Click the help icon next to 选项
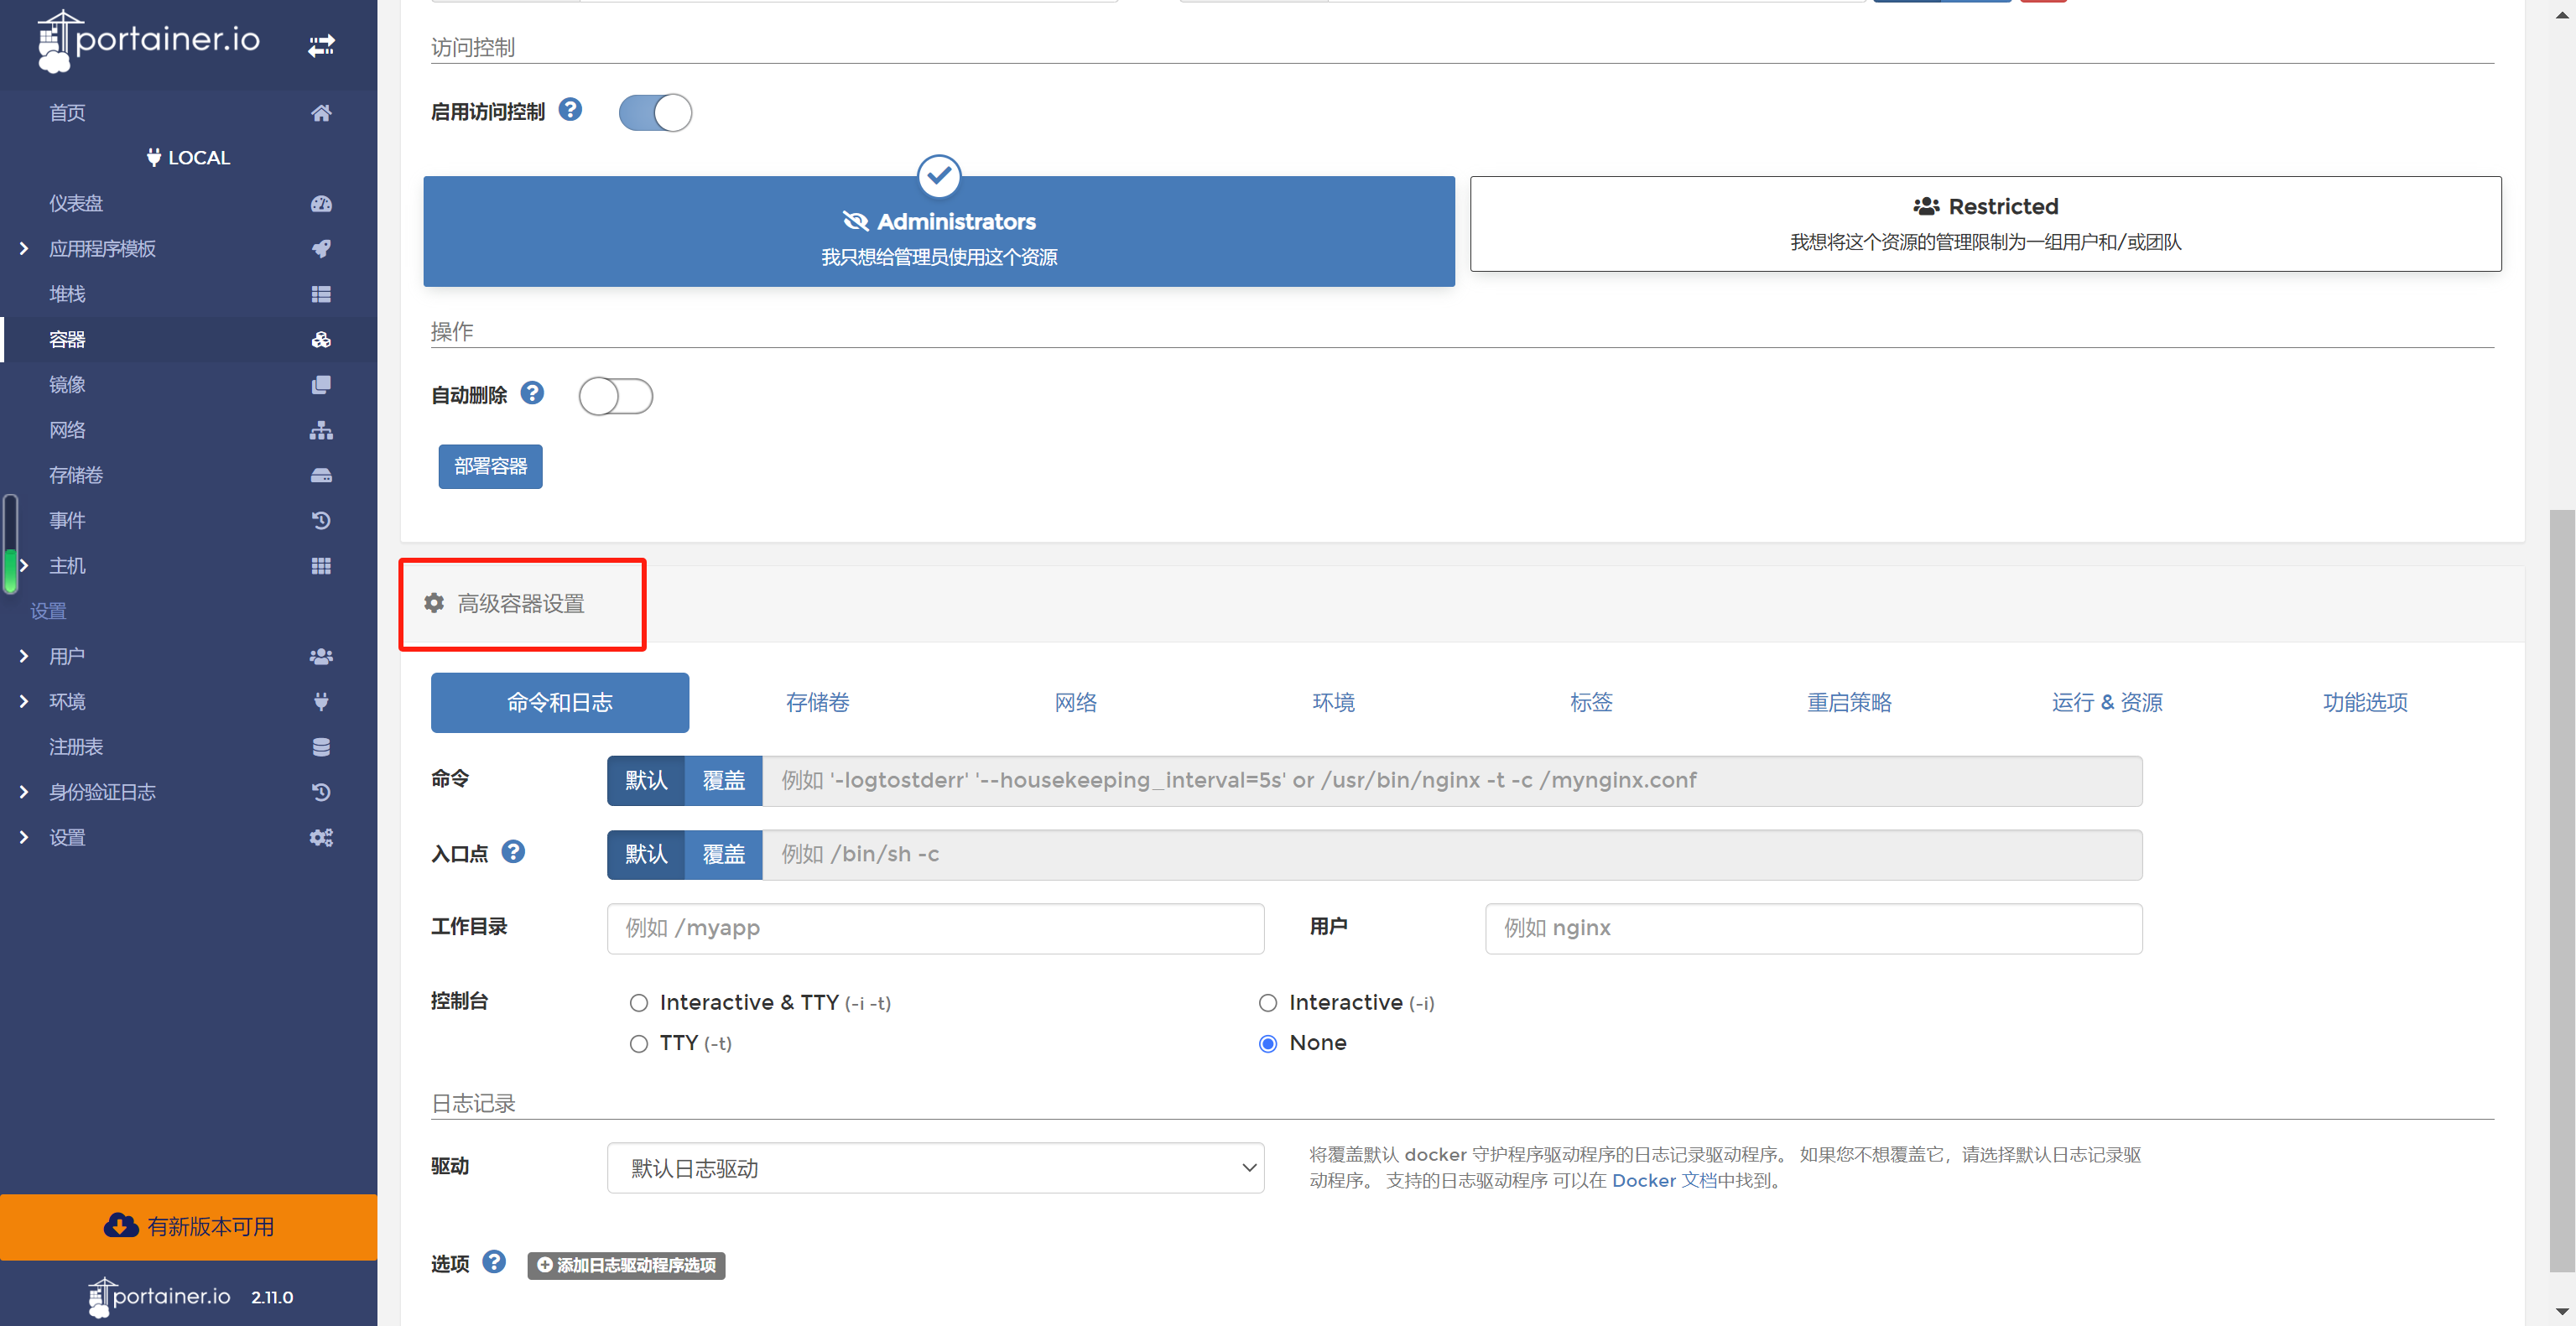Screen dimensions: 2576x1326 [494, 1262]
